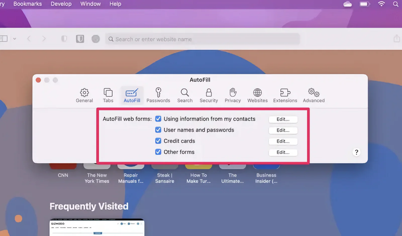The image size is (402, 236).
Task: Open the Steak | Sansaire favorite
Action: [x=165, y=174]
